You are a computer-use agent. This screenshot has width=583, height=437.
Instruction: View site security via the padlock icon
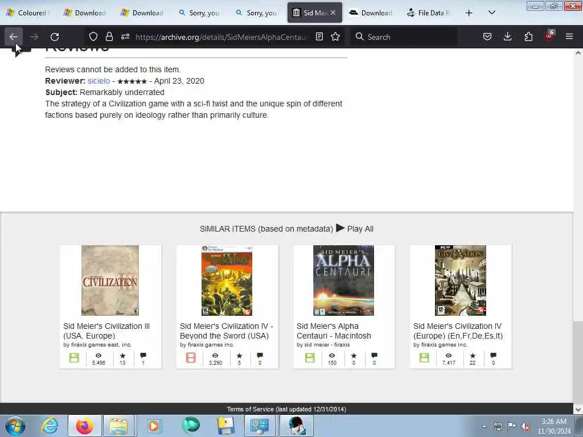coord(109,36)
